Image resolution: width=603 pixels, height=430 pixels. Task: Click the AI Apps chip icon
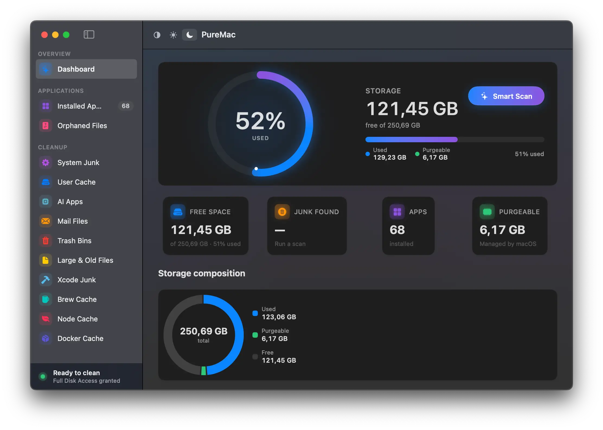46,201
